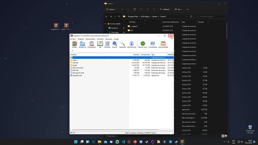Click the Extraer en folder icon
This screenshot has width=258, height=145.
coord(82,45)
